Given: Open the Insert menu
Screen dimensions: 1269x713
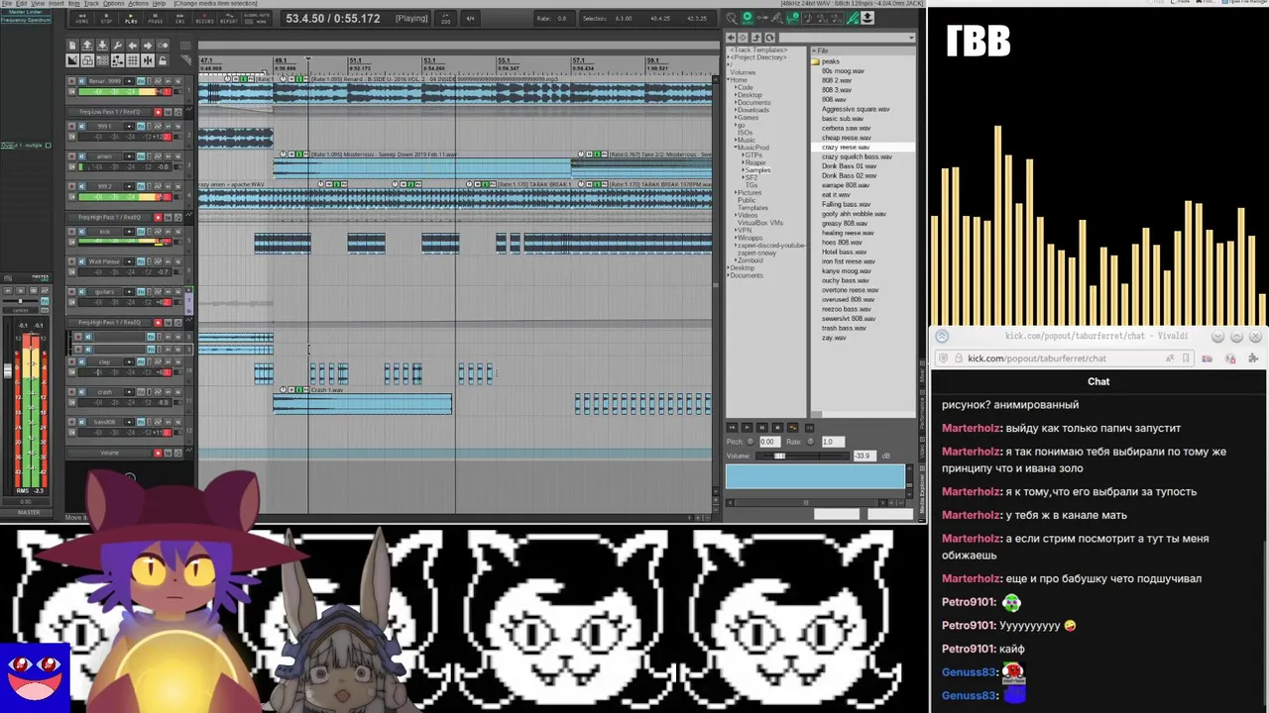Looking at the screenshot, I should 56,3.
